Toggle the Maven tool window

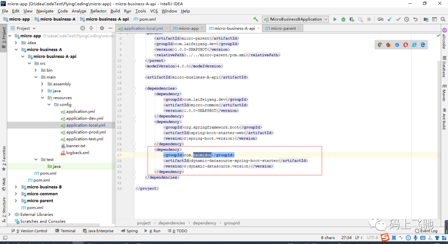click(444, 93)
